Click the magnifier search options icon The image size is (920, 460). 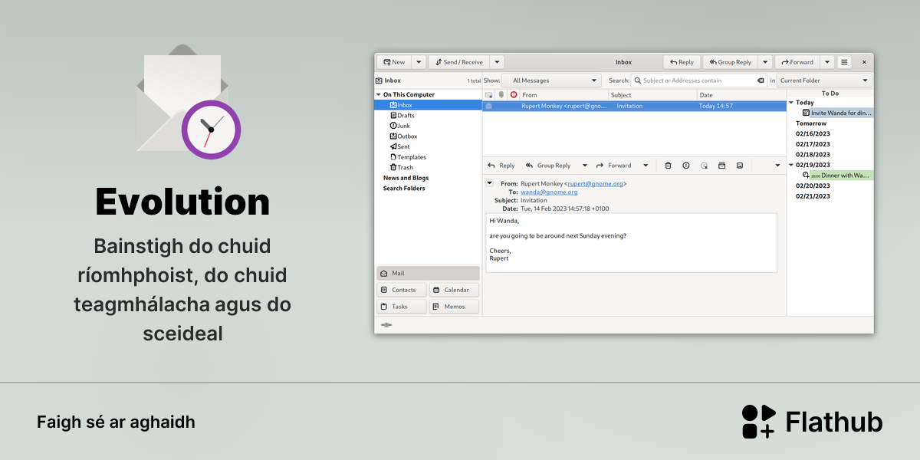[x=637, y=80]
